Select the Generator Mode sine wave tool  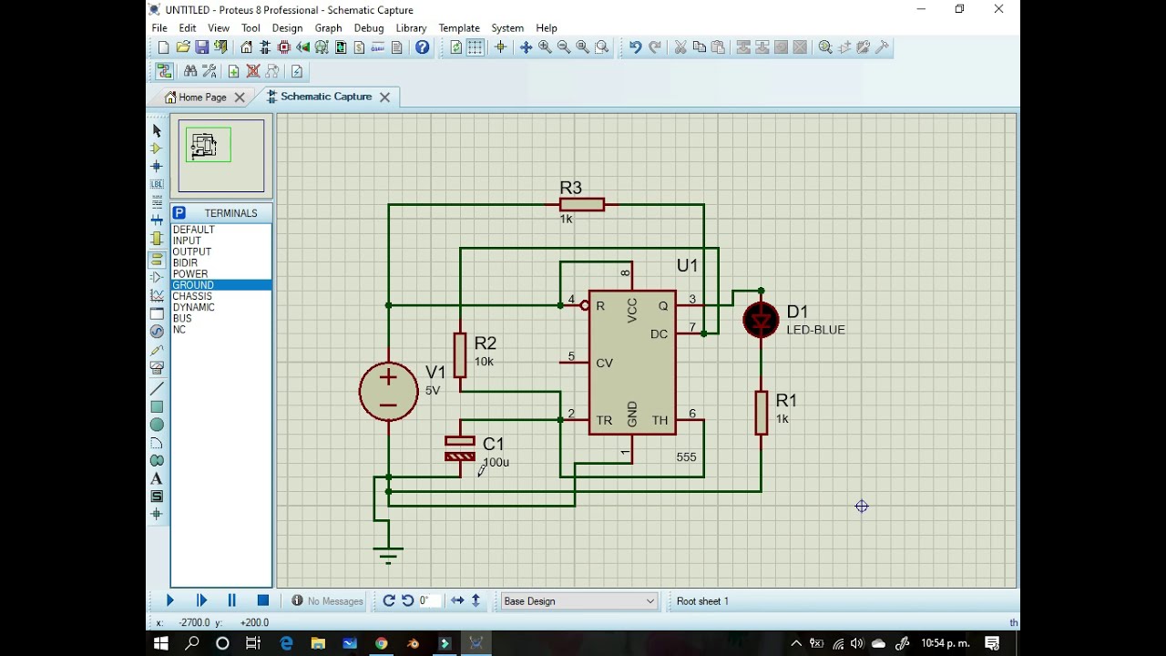[157, 332]
